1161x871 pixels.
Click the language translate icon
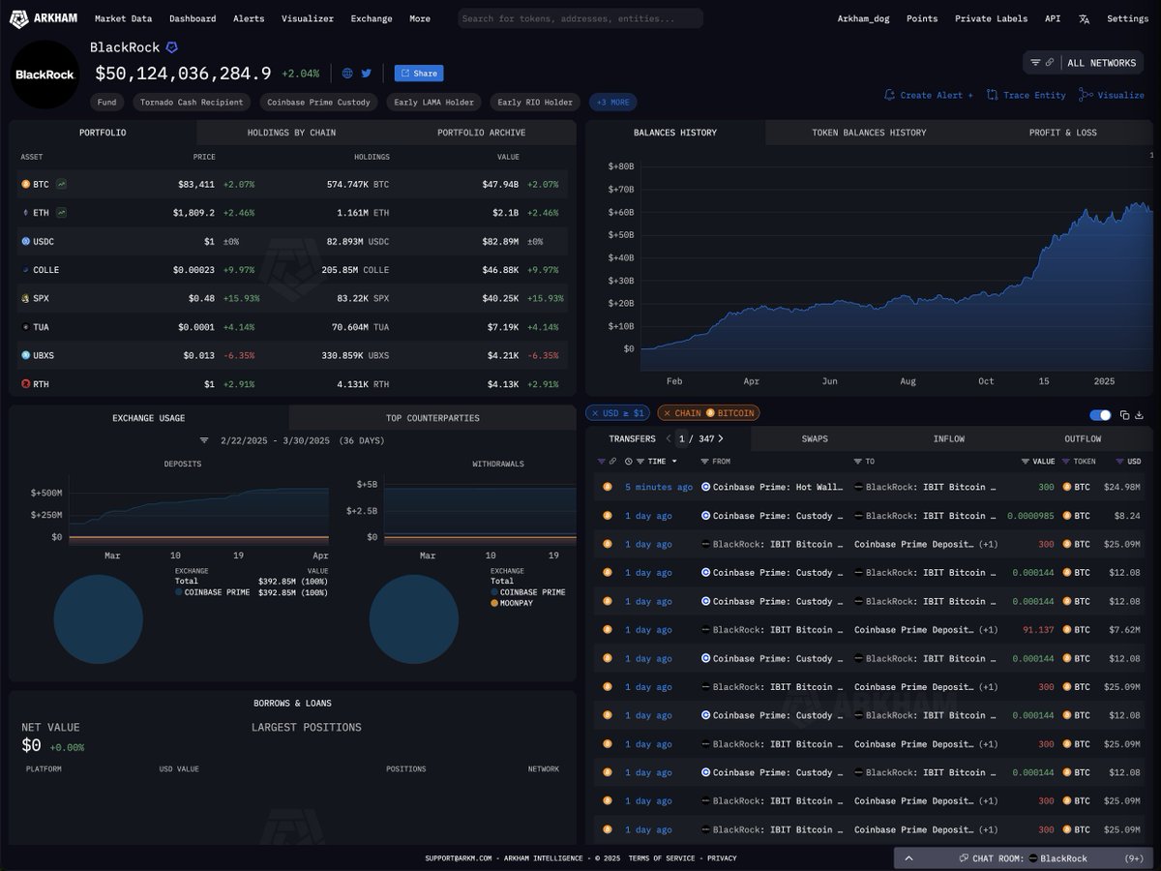click(x=1084, y=18)
